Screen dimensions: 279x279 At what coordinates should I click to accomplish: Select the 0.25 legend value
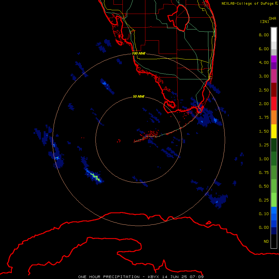click(x=264, y=200)
